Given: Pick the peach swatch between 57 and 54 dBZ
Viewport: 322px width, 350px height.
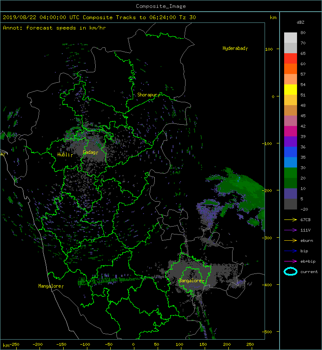Looking at the screenshot, I should 290,79.
